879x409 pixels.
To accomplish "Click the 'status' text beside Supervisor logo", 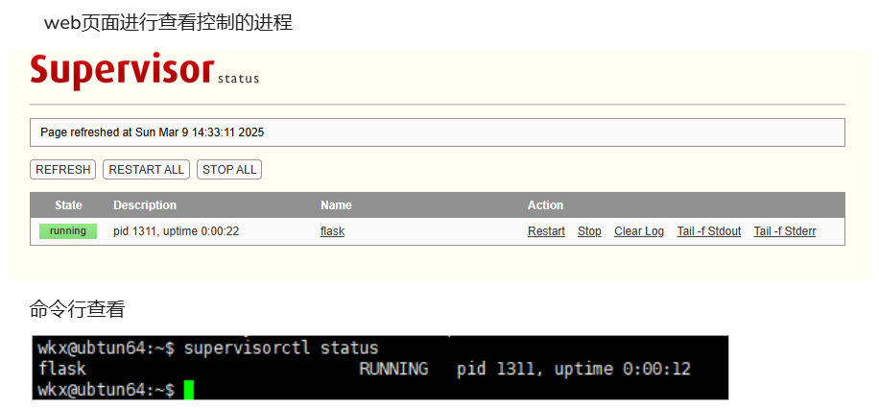I will [238, 79].
